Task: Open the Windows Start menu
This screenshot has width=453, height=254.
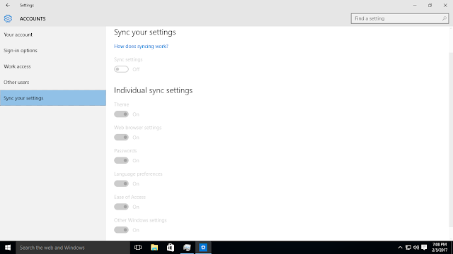Action: pyautogui.click(x=8, y=248)
